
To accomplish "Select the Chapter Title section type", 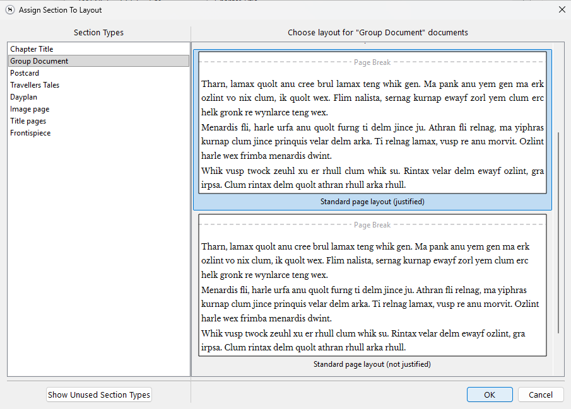I will click(32, 49).
